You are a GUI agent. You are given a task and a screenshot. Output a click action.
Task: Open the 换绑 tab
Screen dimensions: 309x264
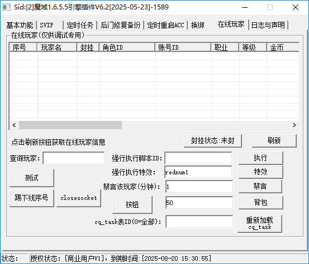[201, 25]
